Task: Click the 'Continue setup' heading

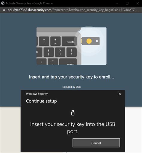Action: (x=41, y=101)
